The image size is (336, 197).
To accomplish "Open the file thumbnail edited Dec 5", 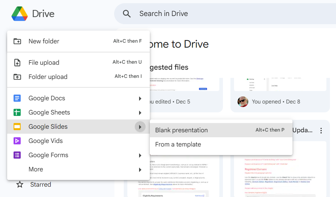I will (x=184, y=84).
